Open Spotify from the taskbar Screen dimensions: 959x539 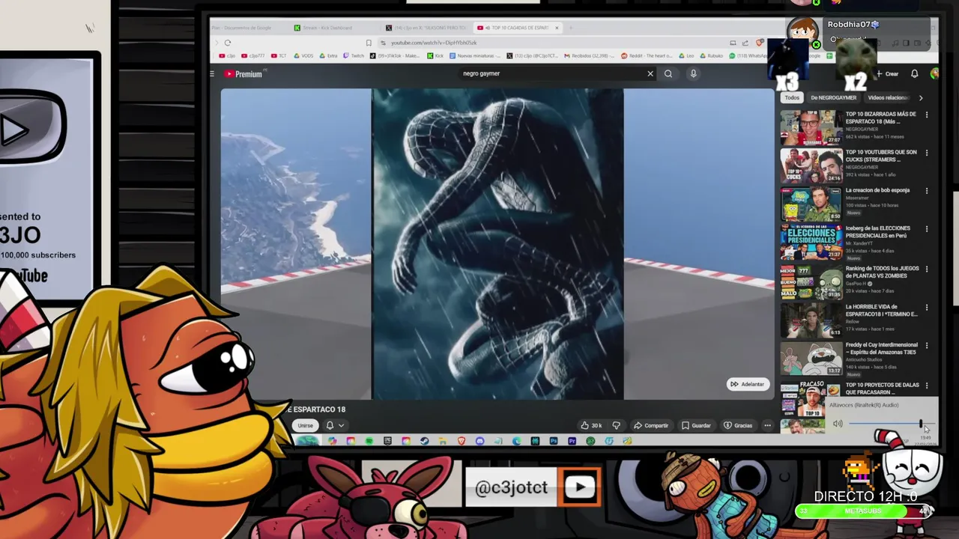coord(369,441)
